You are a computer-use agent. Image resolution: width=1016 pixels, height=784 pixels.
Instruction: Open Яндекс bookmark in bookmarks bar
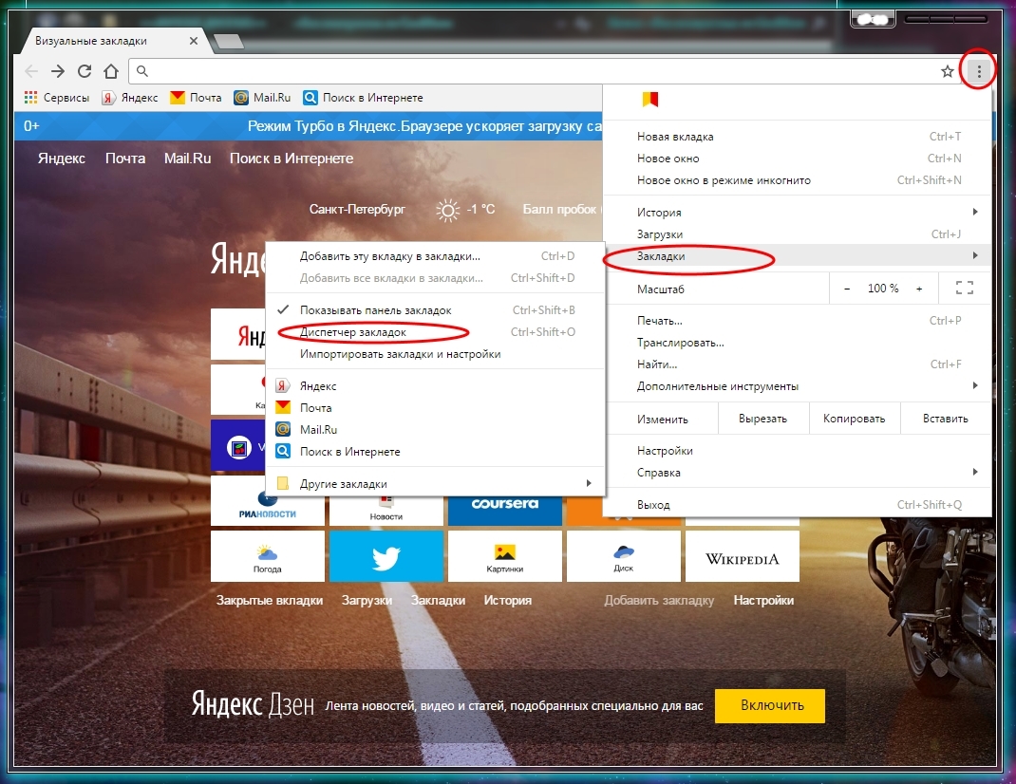[131, 97]
